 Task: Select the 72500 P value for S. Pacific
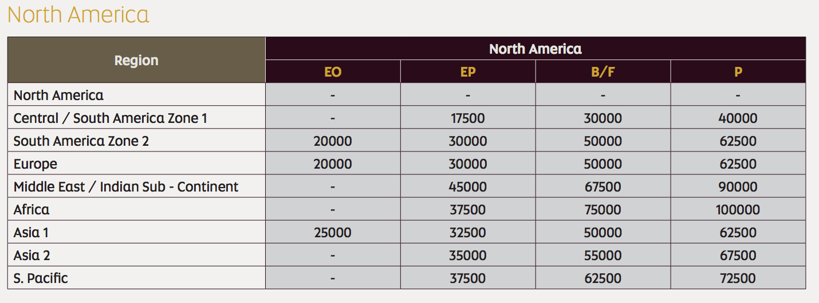(x=738, y=278)
